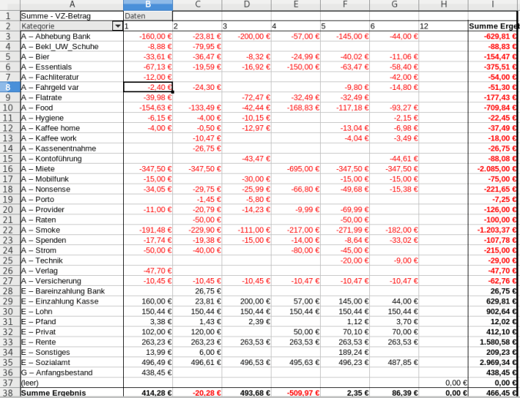Select the (leer) row label cell
Image resolution: width=520 pixels, height=398 pixels.
point(71,383)
